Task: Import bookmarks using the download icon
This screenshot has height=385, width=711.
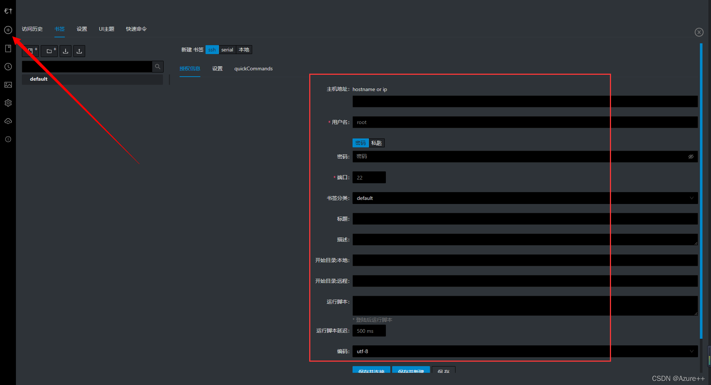Action: point(66,51)
